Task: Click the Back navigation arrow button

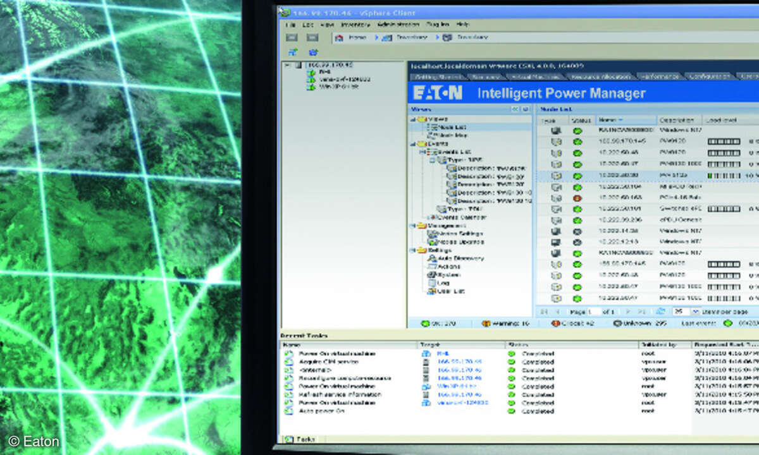Action: click(x=292, y=37)
